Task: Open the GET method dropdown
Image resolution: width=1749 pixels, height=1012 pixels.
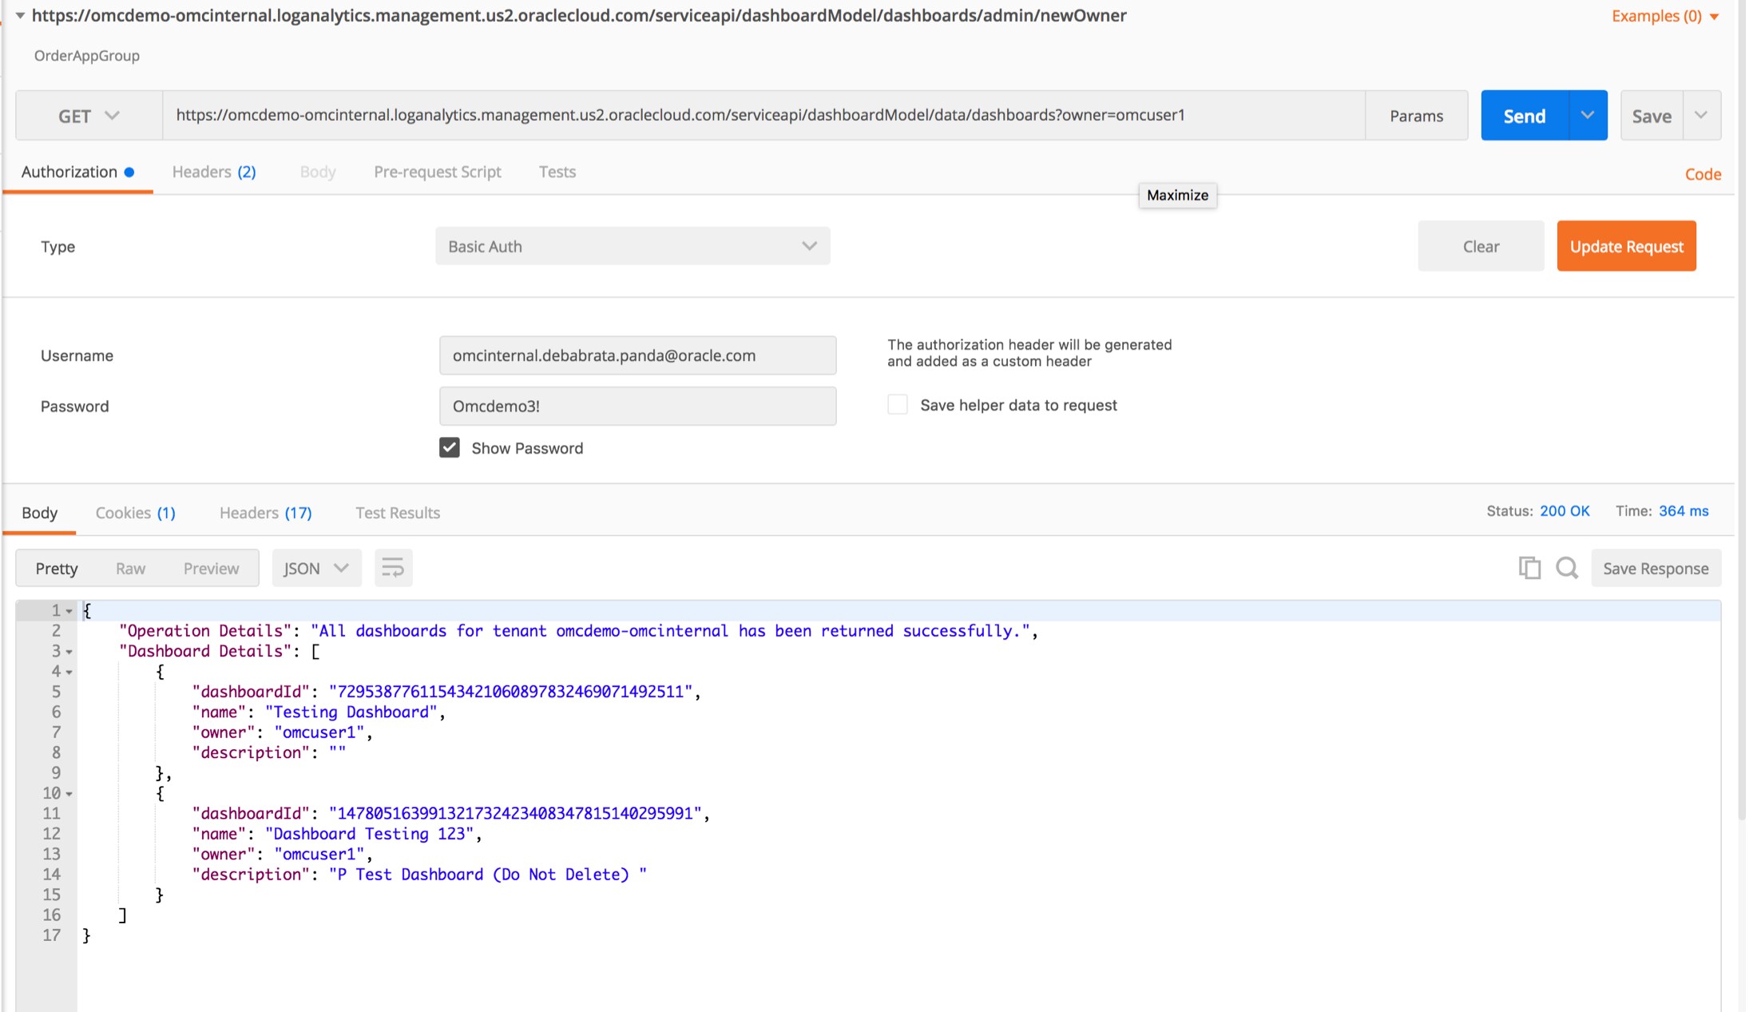Action: click(x=89, y=116)
